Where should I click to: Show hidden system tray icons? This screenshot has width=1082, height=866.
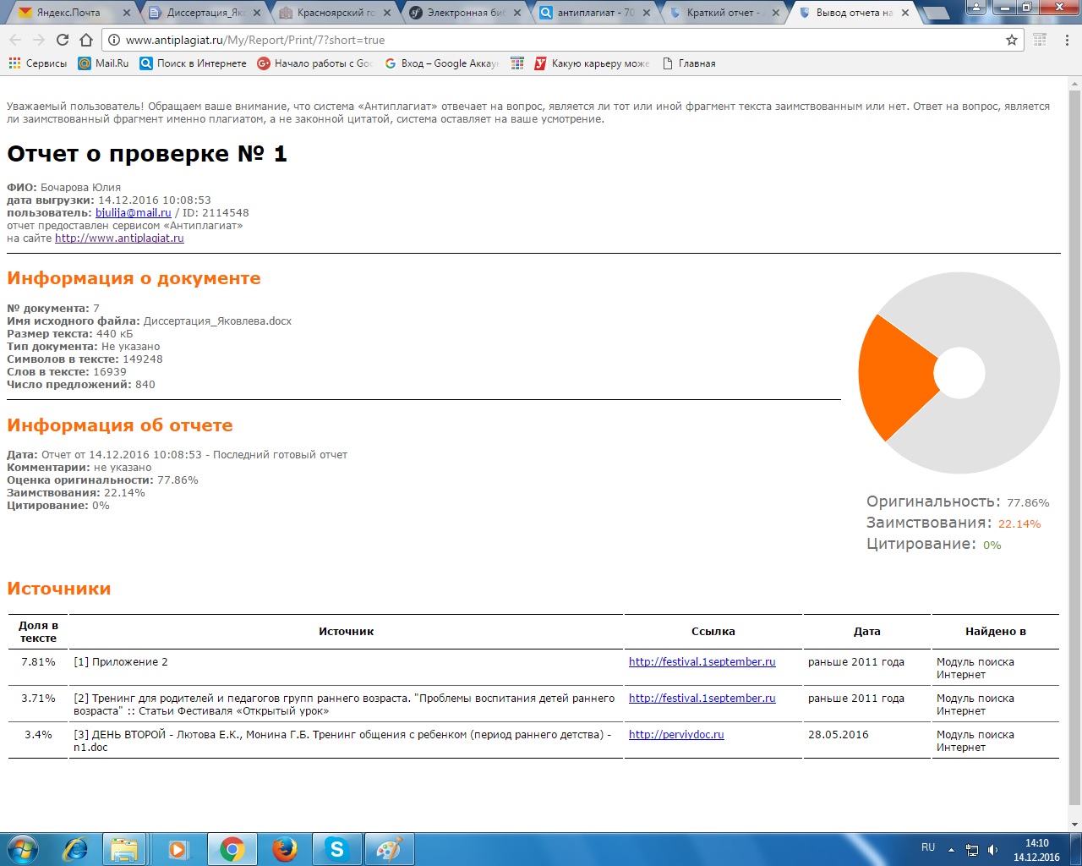point(951,850)
